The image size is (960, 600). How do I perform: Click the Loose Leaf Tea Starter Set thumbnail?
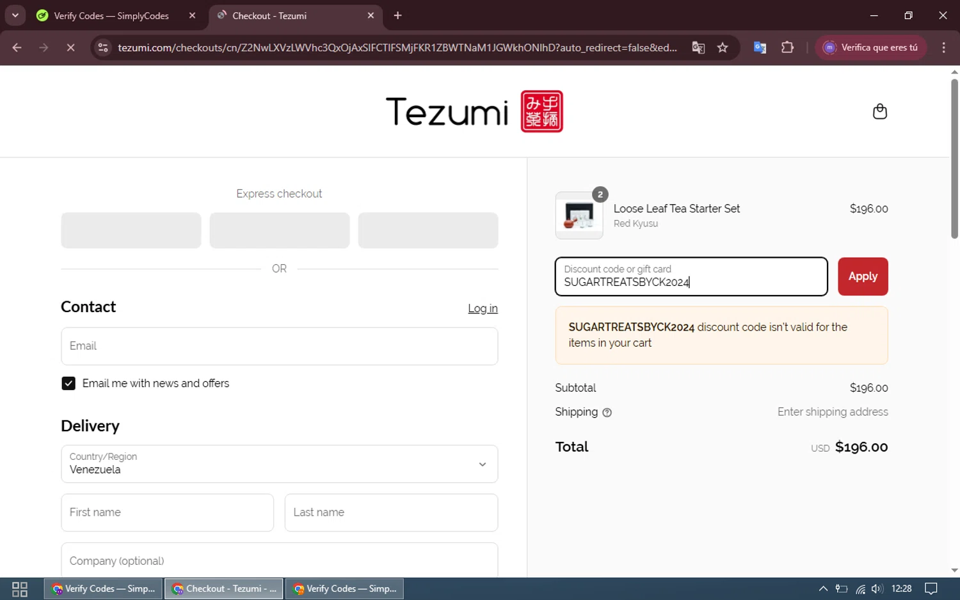pos(579,216)
